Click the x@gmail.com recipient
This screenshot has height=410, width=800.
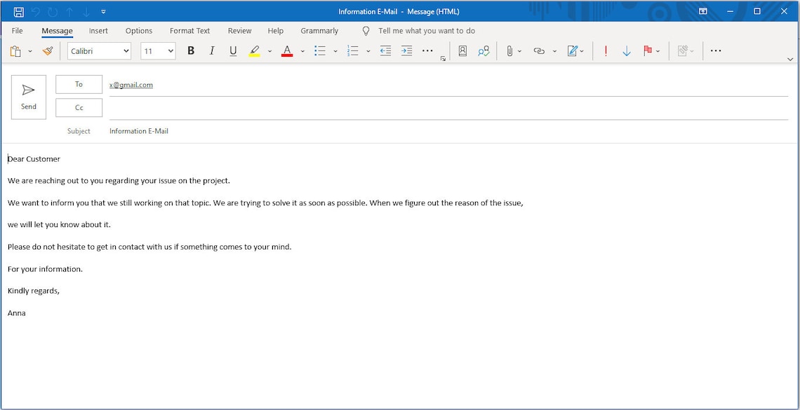click(131, 85)
